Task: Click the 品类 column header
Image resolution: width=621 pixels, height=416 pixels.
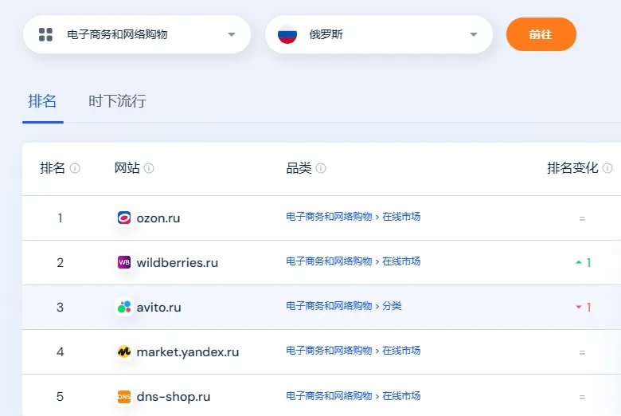Action: point(299,168)
